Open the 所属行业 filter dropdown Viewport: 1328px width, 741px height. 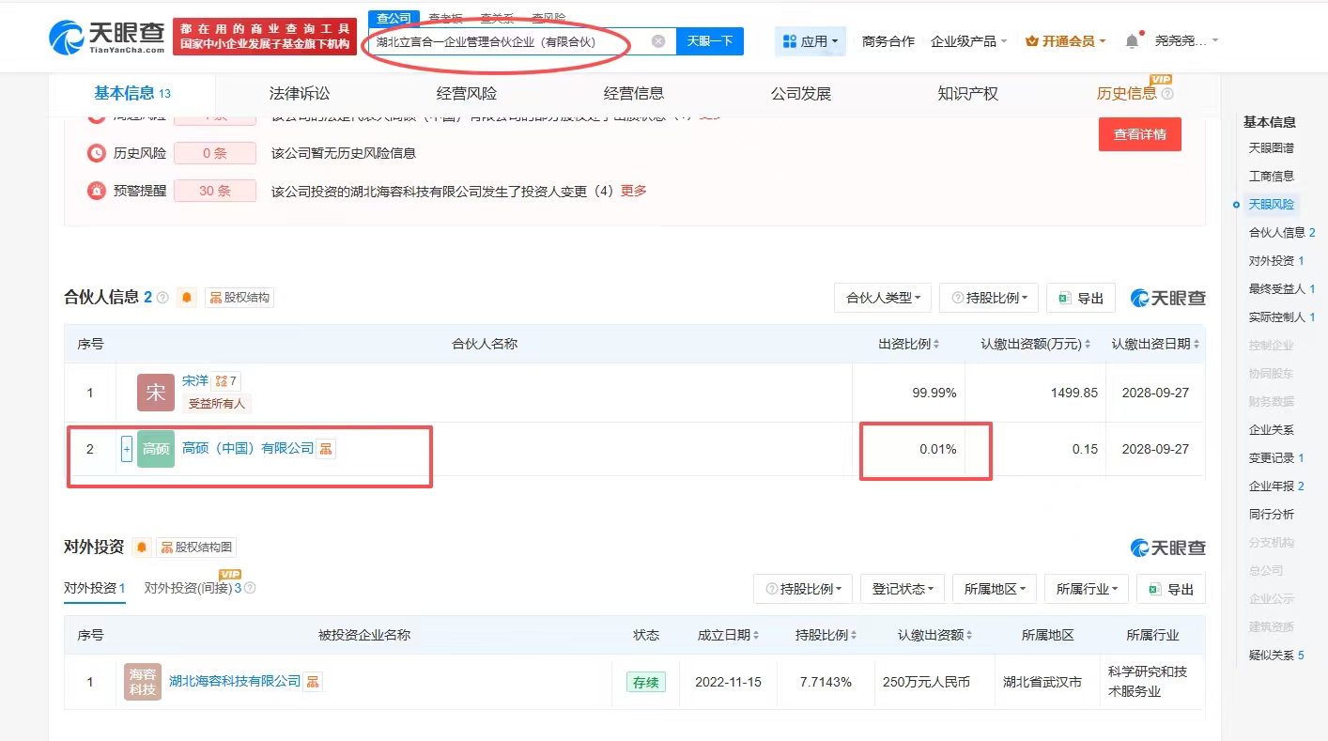pos(1087,589)
